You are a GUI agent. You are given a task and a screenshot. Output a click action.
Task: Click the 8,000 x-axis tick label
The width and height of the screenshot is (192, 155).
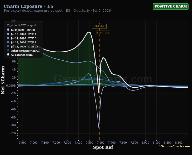145,143
